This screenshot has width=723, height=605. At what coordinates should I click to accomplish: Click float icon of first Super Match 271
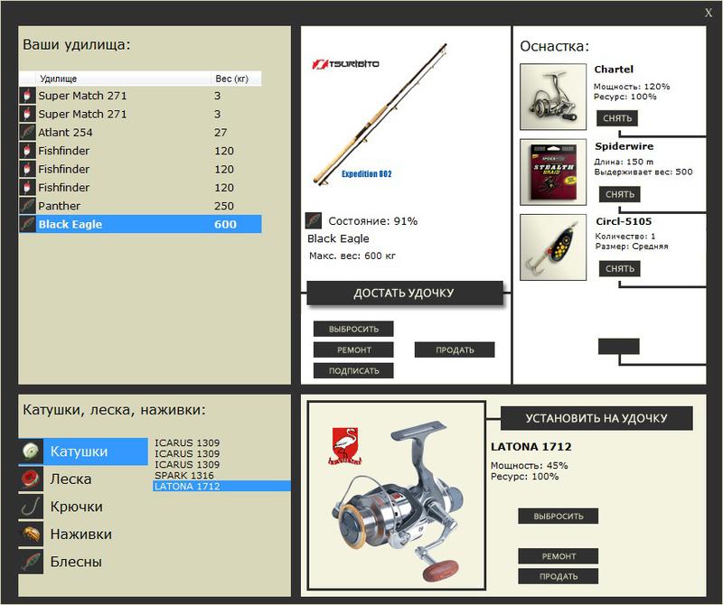(x=27, y=96)
